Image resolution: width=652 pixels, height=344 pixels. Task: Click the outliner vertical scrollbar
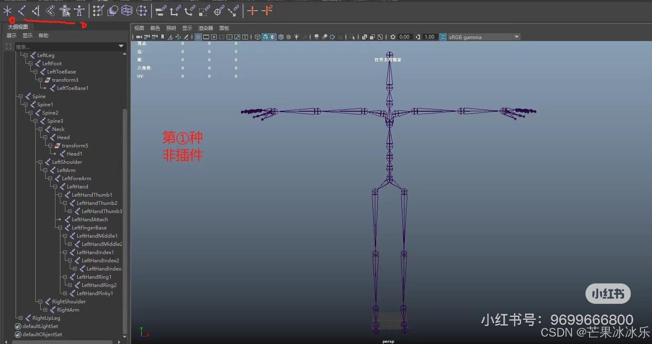coord(124,222)
